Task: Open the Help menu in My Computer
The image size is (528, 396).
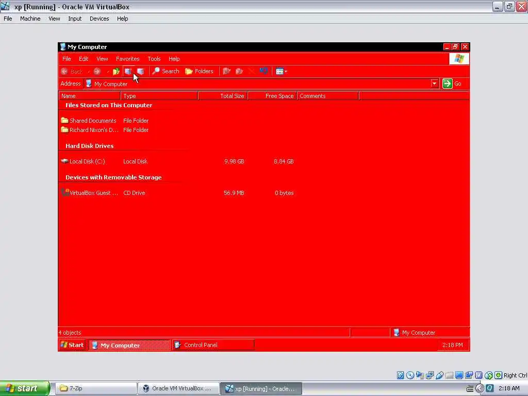Action: coord(174,59)
